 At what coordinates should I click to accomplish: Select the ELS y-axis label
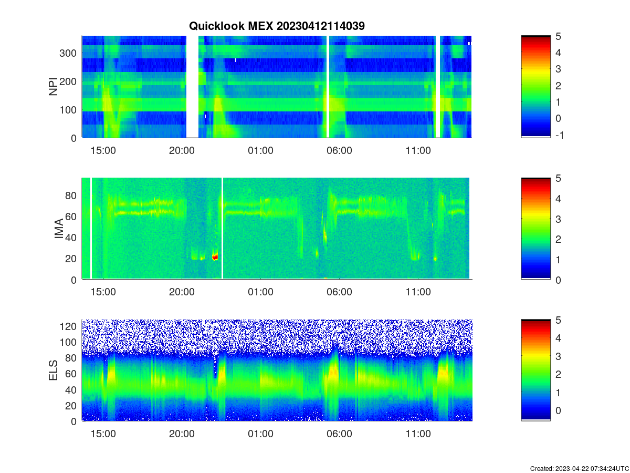[53, 371]
